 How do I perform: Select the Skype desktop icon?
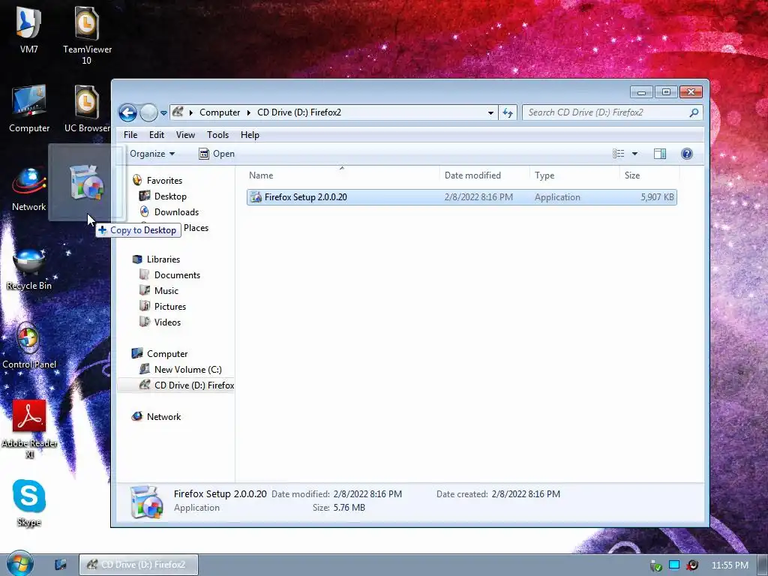(29, 503)
